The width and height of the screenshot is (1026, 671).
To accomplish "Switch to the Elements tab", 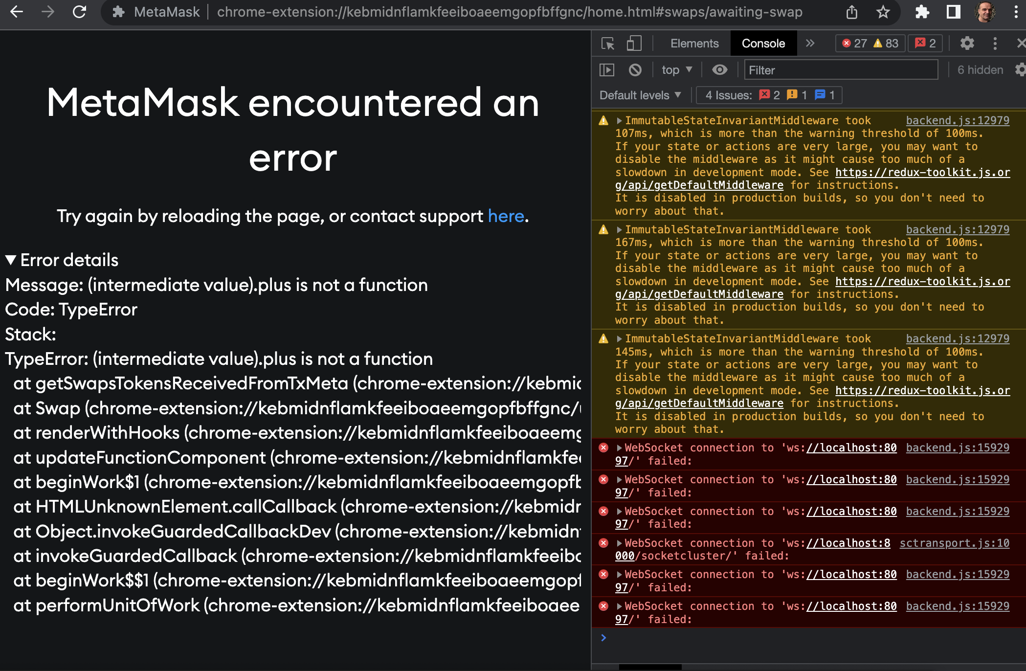I will (694, 43).
